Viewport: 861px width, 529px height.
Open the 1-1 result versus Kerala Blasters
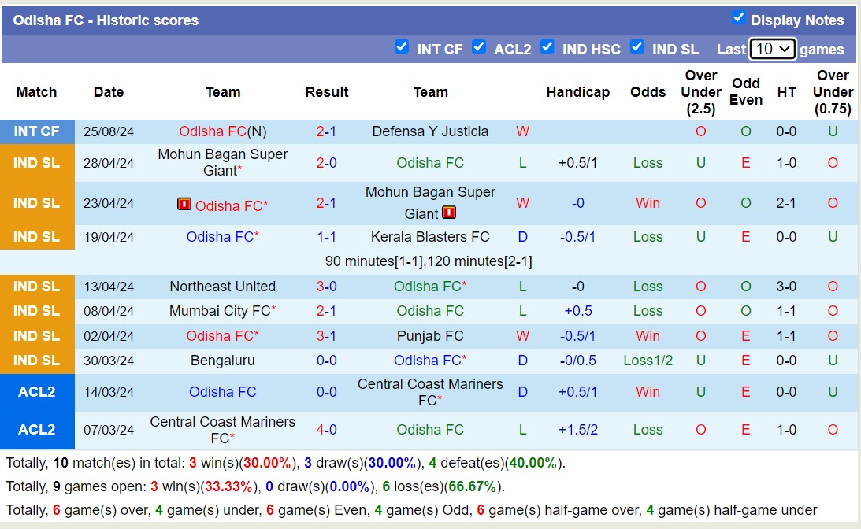point(326,237)
